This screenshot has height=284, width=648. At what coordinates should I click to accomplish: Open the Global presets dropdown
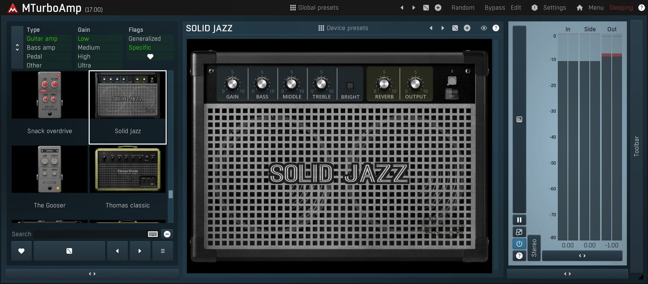pyautogui.click(x=314, y=8)
